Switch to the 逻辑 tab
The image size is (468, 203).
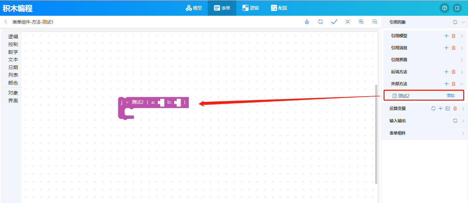tap(250, 8)
